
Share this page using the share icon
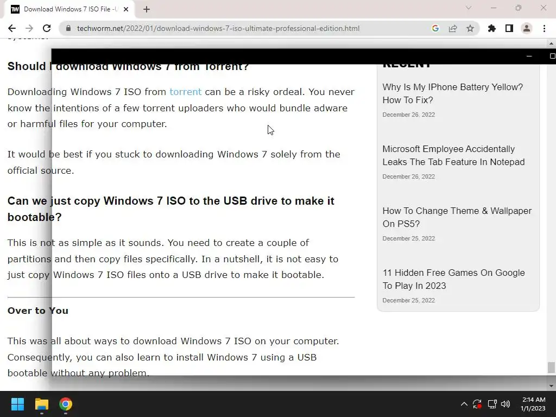click(453, 28)
